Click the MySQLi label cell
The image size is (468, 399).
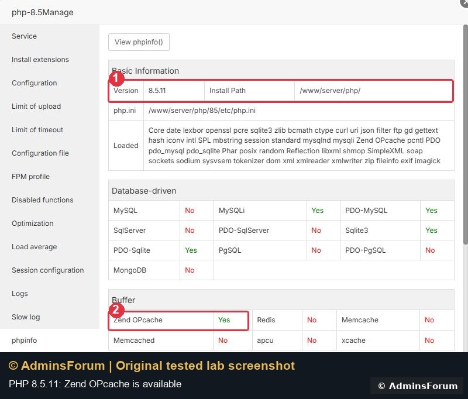pyautogui.click(x=260, y=211)
